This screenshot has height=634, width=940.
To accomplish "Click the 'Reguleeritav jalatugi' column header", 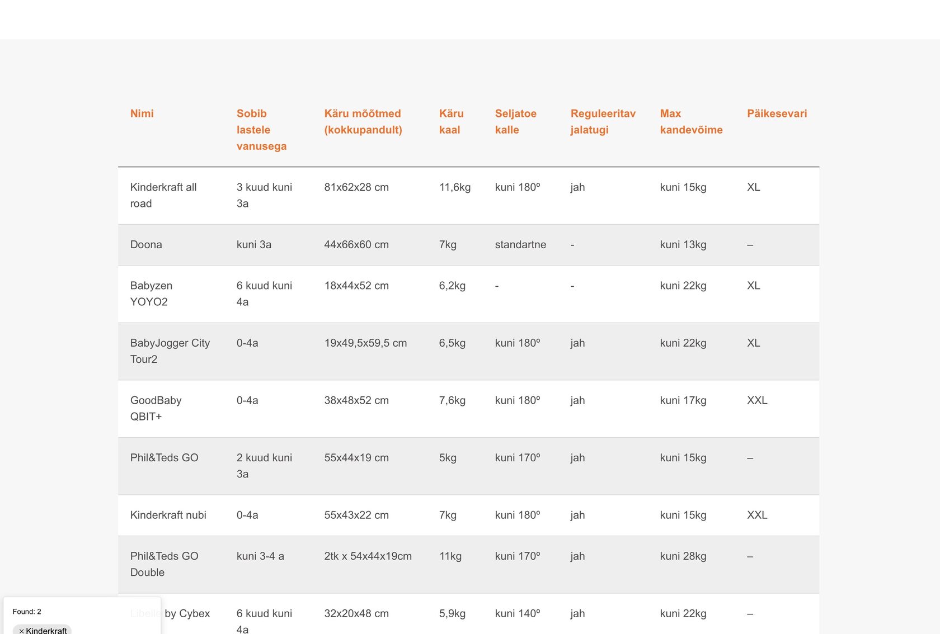I will coord(603,122).
